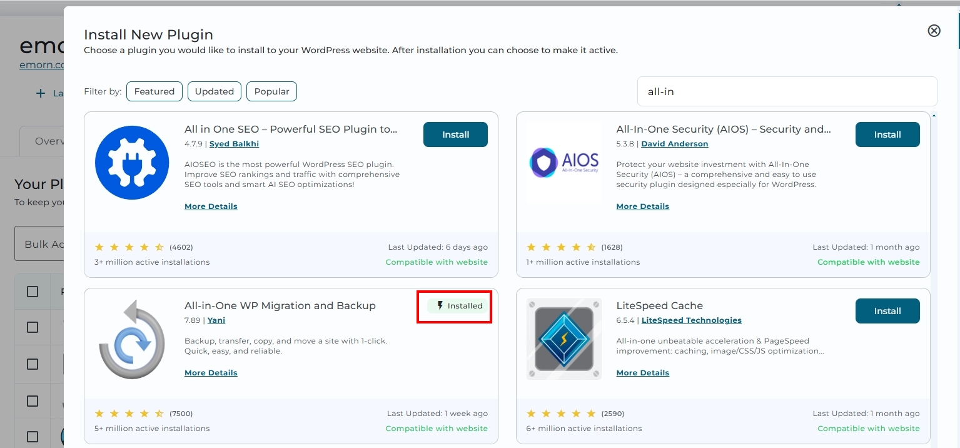The width and height of the screenshot is (960, 448).
Task: View More Details for LiteSpeed Cache
Action: 643,373
